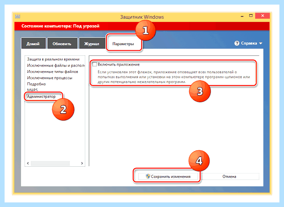Click the Отмена button
Viewport: 284px width, 207px height.
[229, 176]
